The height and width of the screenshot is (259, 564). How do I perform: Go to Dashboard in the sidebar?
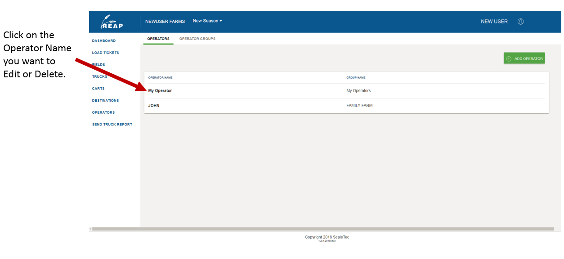[104, 41]
